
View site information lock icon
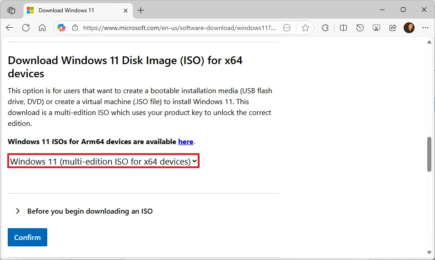pos(75,28)
